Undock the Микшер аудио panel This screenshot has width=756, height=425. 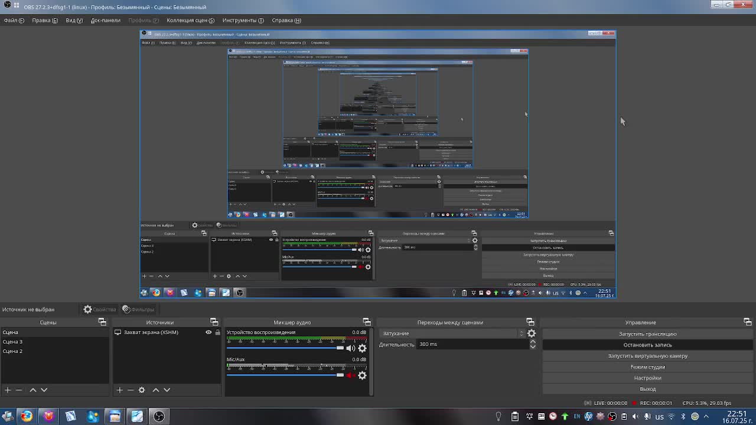(x=367, y=322)
